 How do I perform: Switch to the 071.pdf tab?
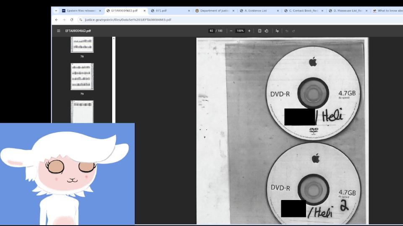tap(168, 10)
